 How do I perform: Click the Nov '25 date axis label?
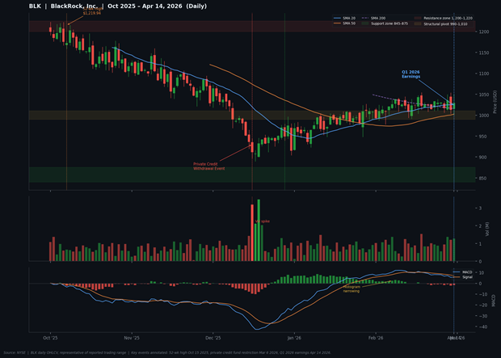[x=132, y=338]
